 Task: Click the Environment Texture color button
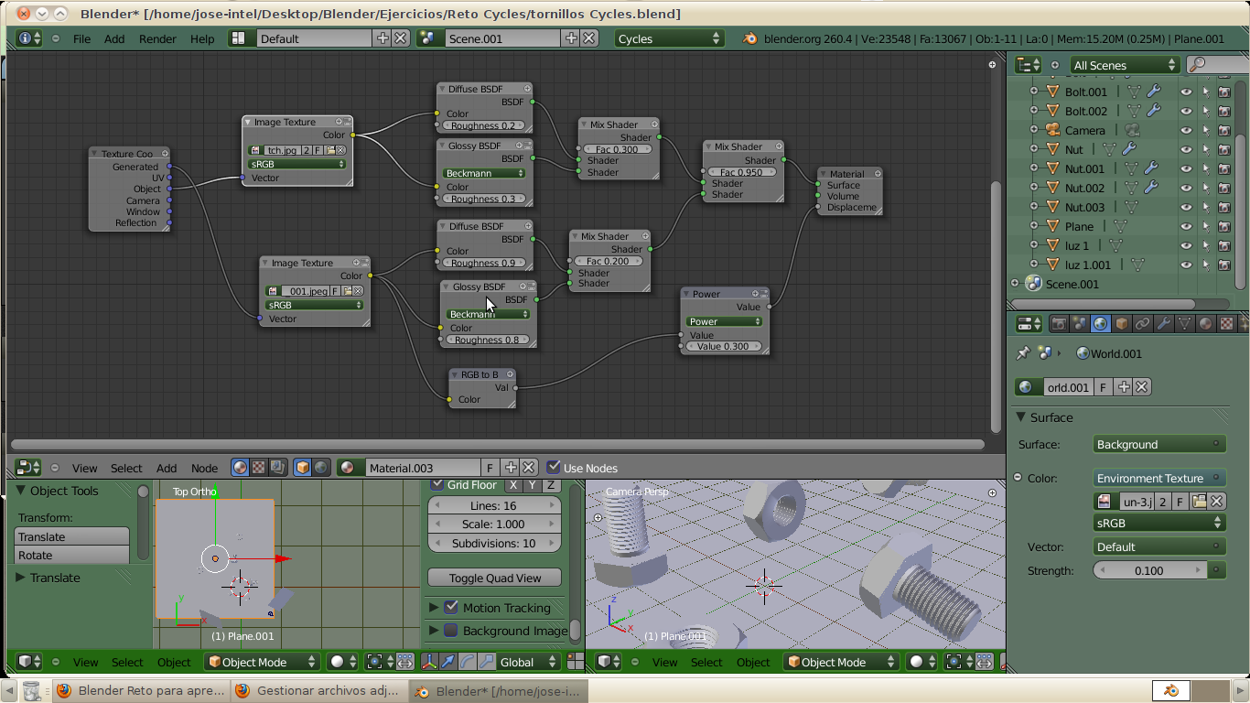tap(1159, 478)
